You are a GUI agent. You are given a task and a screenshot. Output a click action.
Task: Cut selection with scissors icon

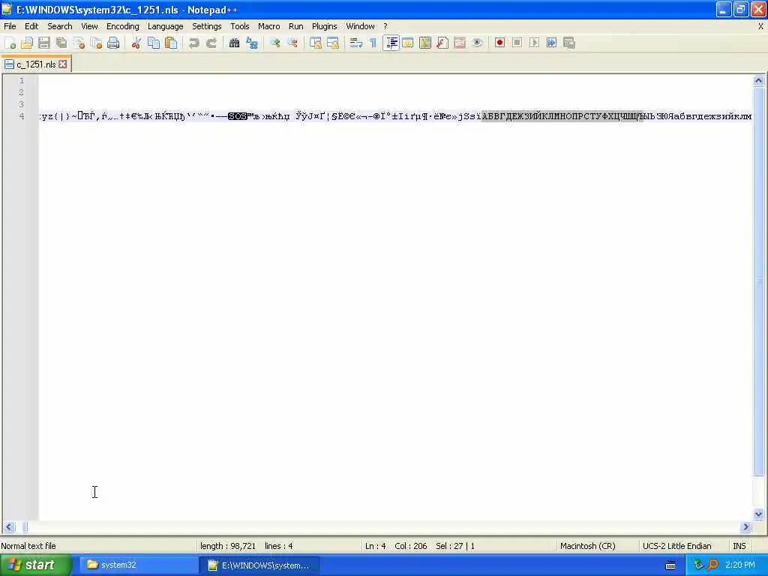click(x=136, y=43)
